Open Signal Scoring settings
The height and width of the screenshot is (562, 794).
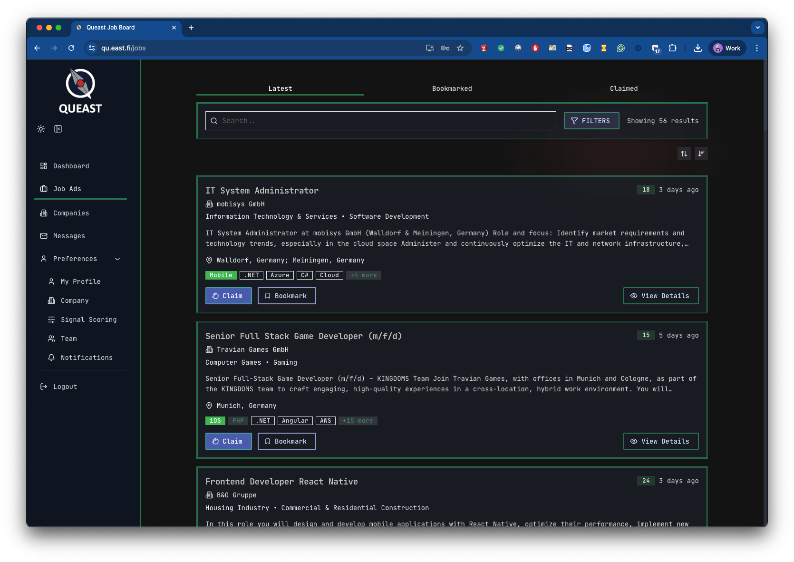click(88, 320)
